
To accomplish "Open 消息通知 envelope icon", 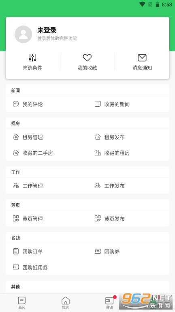I will point(142,58).
